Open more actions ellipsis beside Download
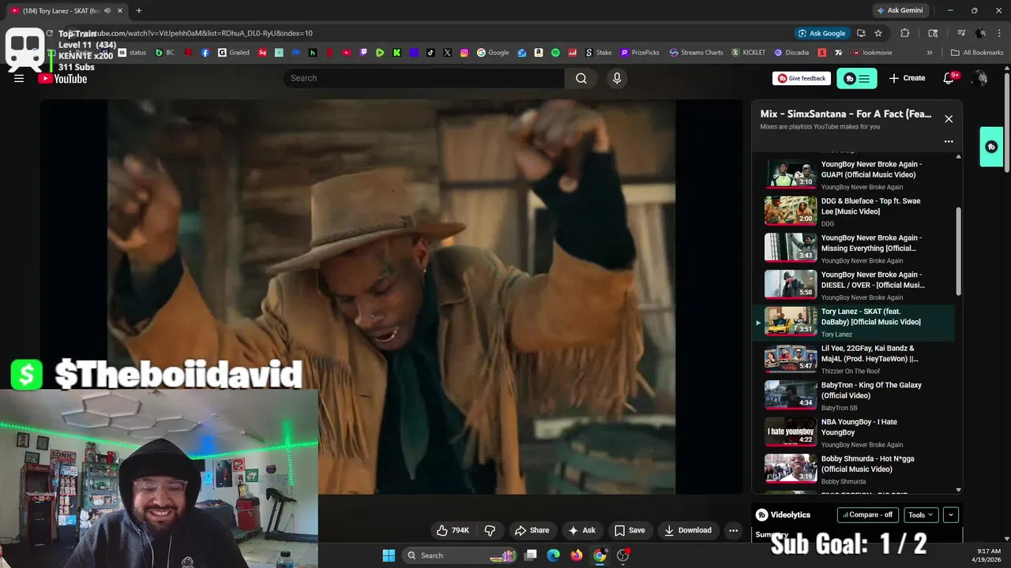The height and width of the screenshot is (568, 1011). [x=733, y=530]
